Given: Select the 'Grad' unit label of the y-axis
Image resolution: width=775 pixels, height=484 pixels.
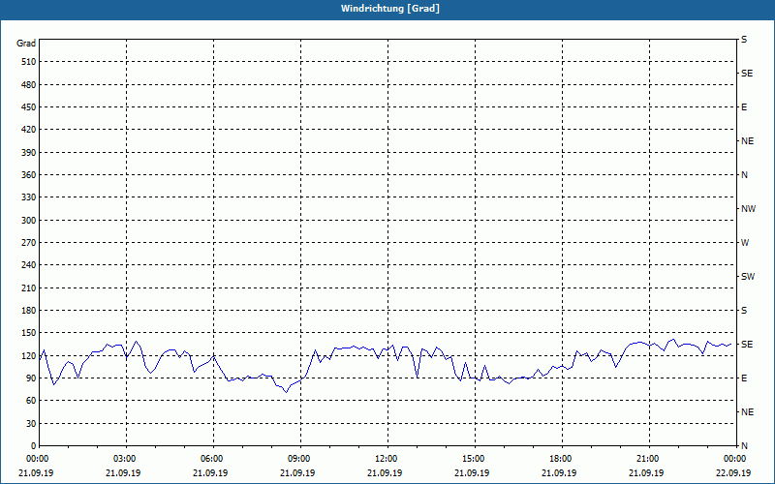Looking at the screenshot, I should click(26, 44).
